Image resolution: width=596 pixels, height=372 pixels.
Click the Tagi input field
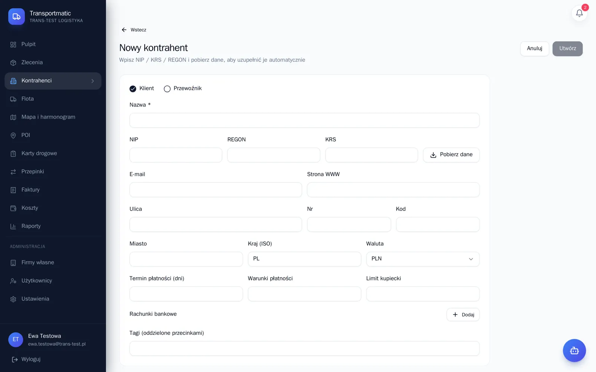pyautogui.click(x=304, y=349)
